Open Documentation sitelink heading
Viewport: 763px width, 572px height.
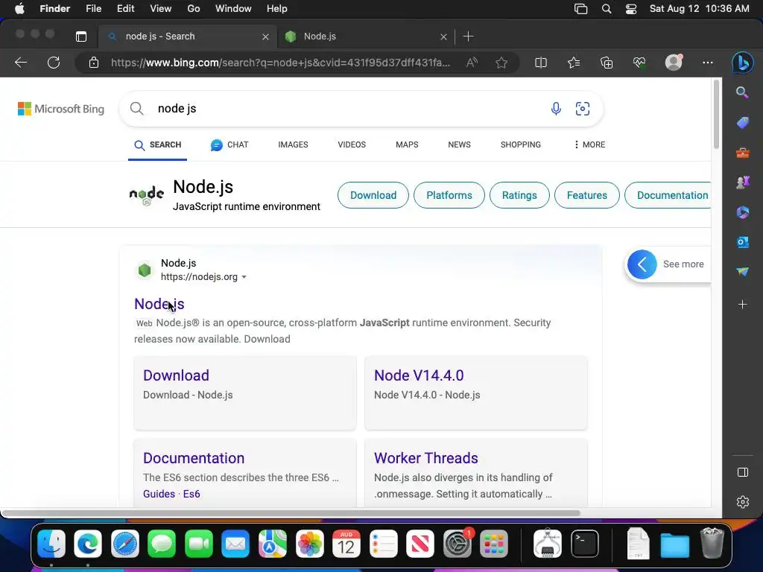pyautogui.click(x=194, y=458)
